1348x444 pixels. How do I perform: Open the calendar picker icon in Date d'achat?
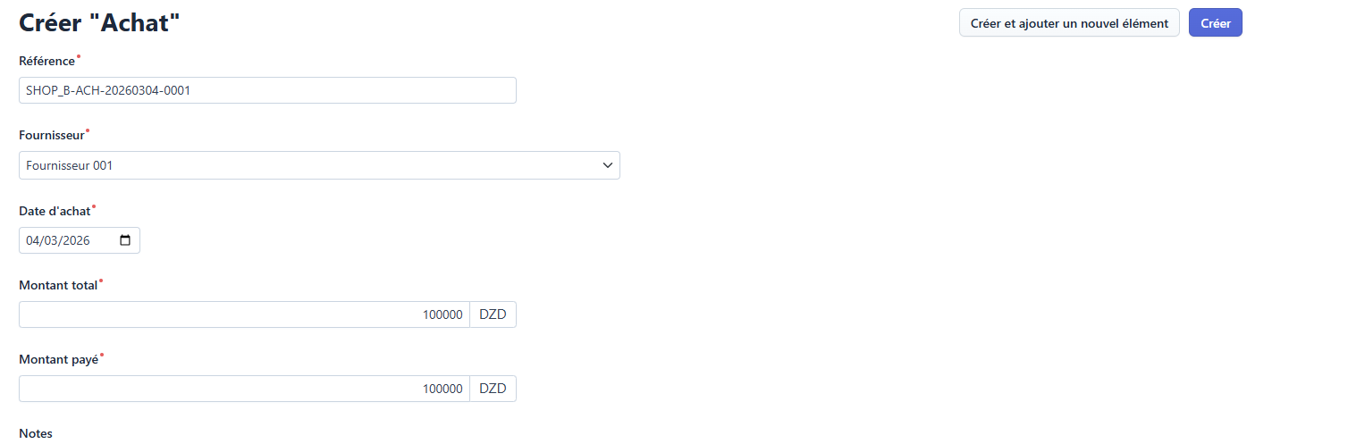(125, 240)
